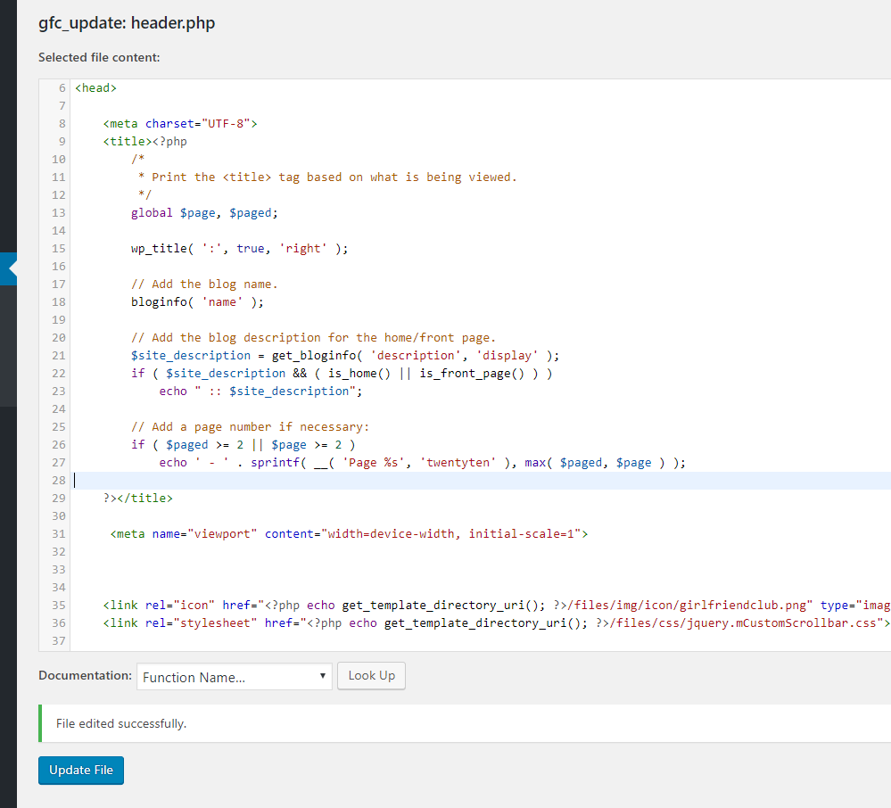Click the sprintf 'Page %s' echo line
The width and height of the screenshot is (891, 808).
422,463
